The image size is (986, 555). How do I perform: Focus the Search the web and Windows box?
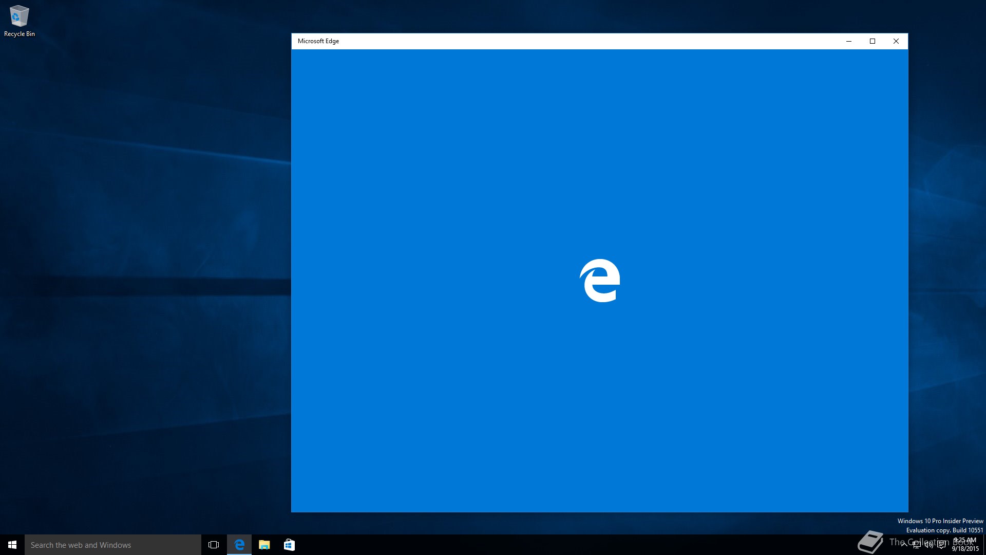pyautogui.click(x=113, y=545)
